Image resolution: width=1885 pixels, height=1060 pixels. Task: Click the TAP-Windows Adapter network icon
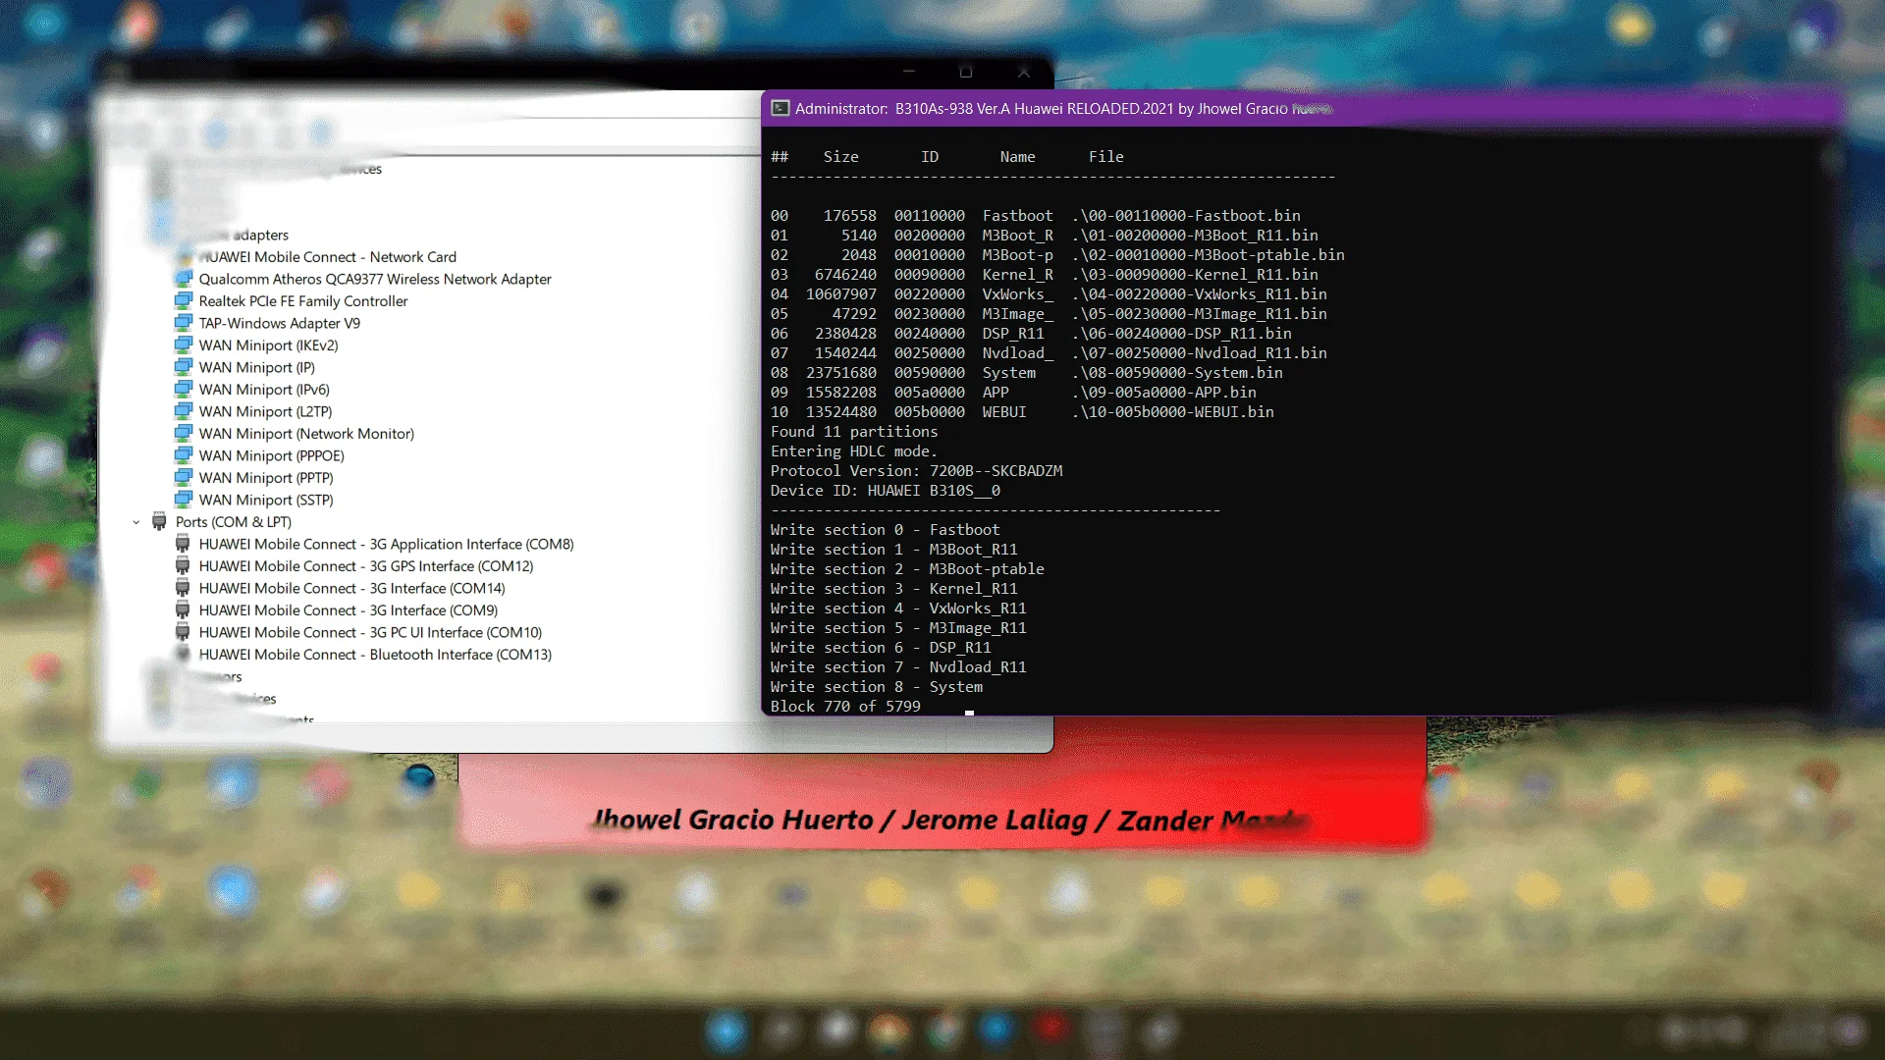pos(184,323)
